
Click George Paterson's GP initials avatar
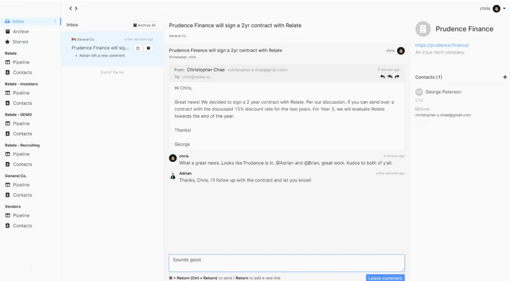tap(419, 92)
